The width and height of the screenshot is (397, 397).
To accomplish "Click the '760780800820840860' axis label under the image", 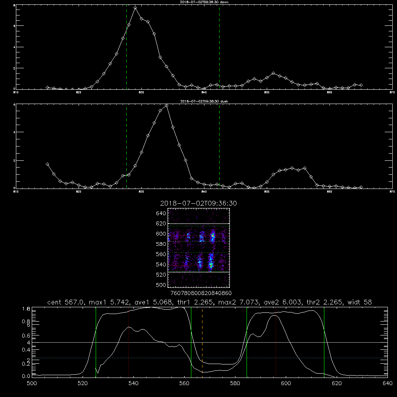I will (x=201, y=293).
